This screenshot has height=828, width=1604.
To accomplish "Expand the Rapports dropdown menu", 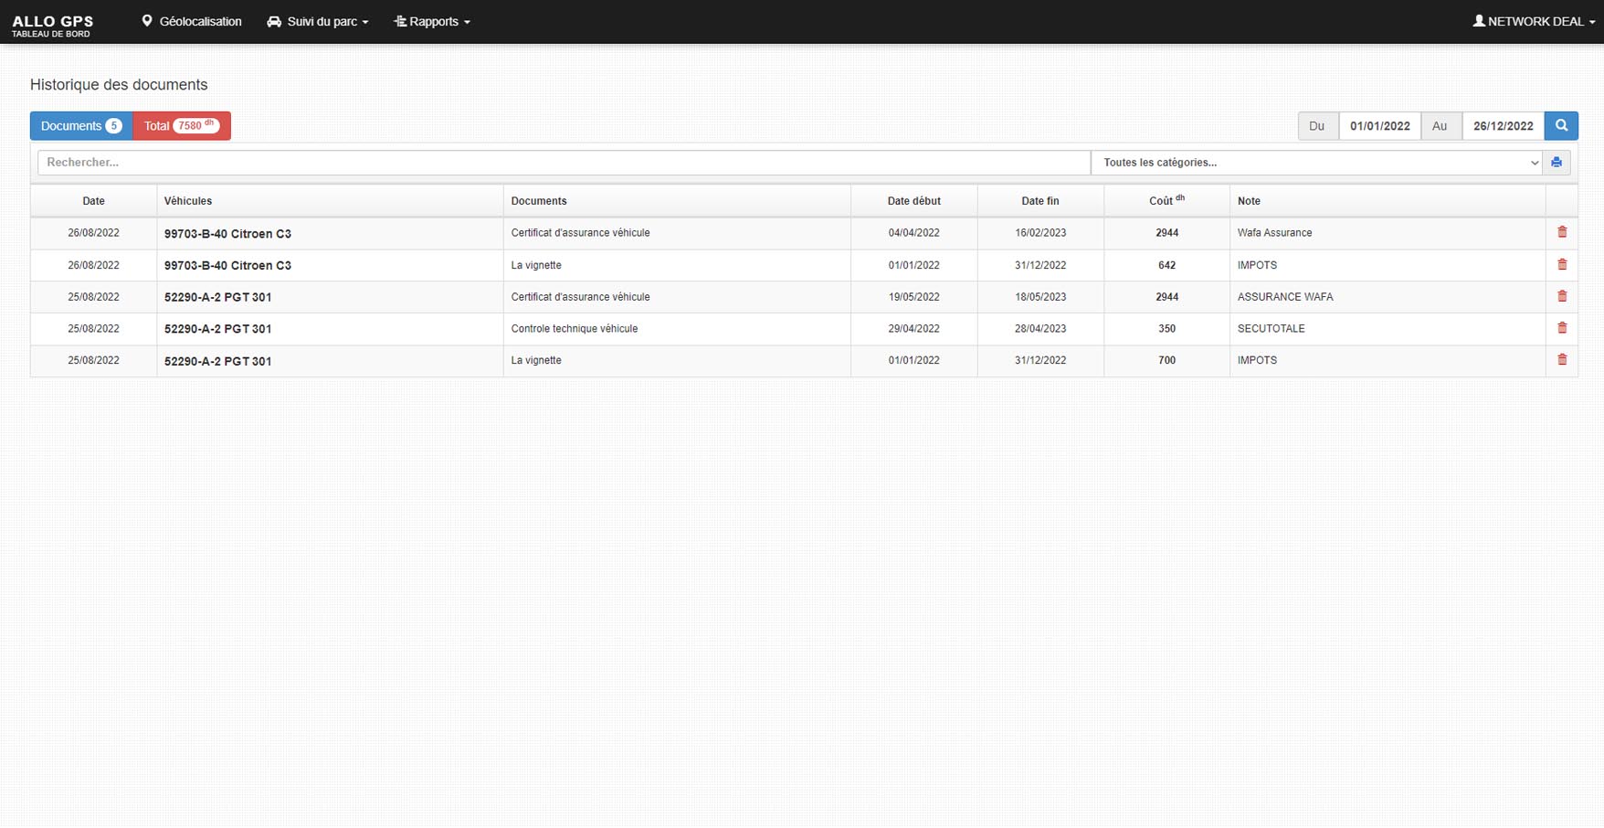I will [432, 22].
